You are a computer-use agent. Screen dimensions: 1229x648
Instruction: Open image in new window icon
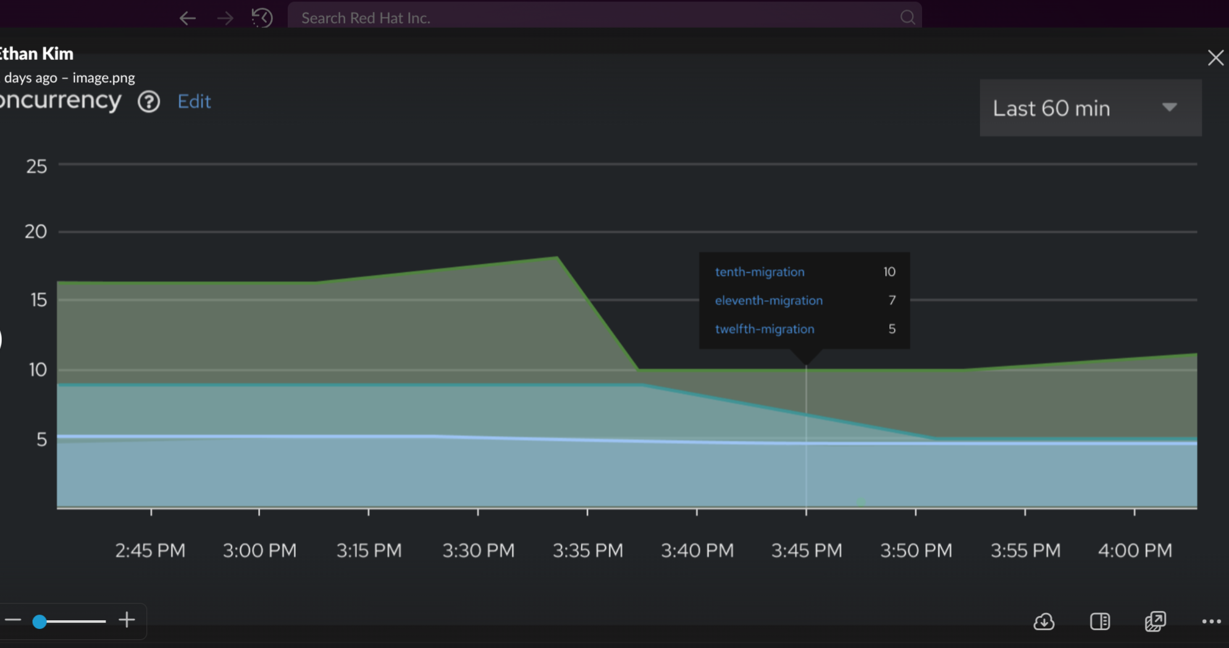1155,621
